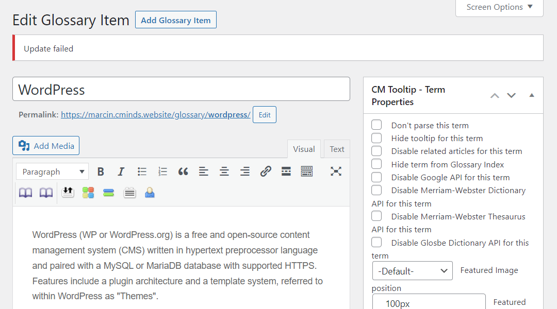The width and height of the screenshot is (557, 309).
Task: Check Hide tooltip for this term
Action: coord(376,138)
